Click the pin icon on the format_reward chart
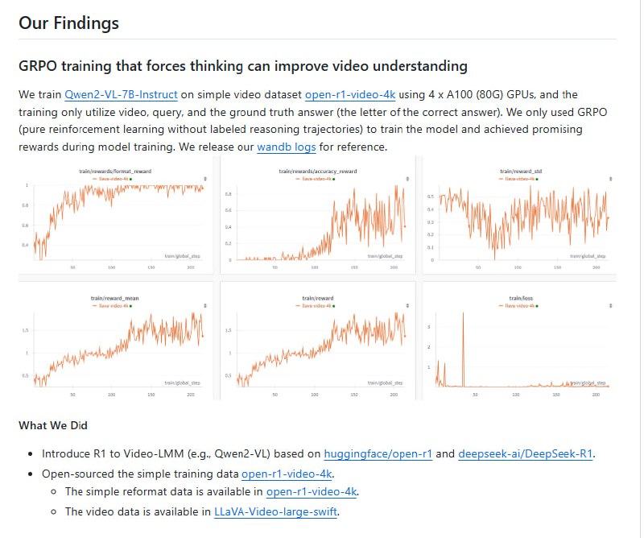644x538 pixels. [205, 178]
